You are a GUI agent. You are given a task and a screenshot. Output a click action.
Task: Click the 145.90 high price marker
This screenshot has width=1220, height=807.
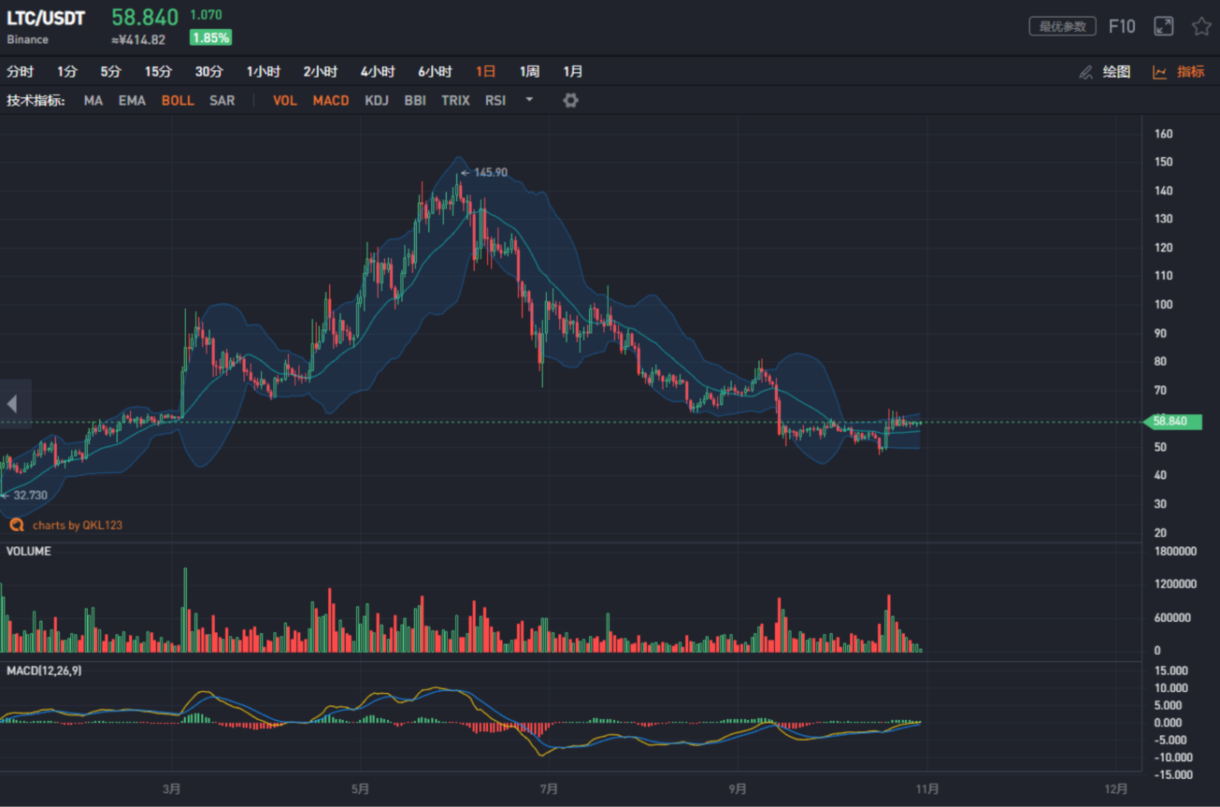point(489,173)
